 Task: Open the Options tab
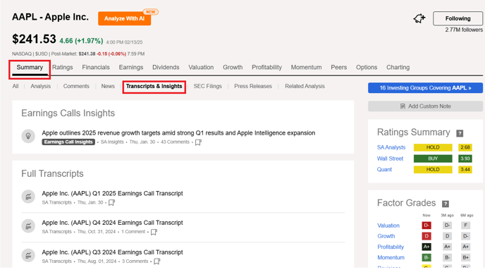point(367,68)
